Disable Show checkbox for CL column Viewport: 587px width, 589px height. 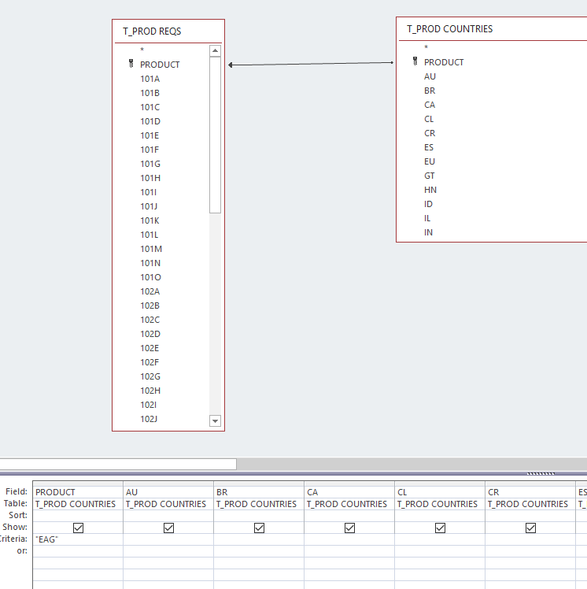pos(440,528)
